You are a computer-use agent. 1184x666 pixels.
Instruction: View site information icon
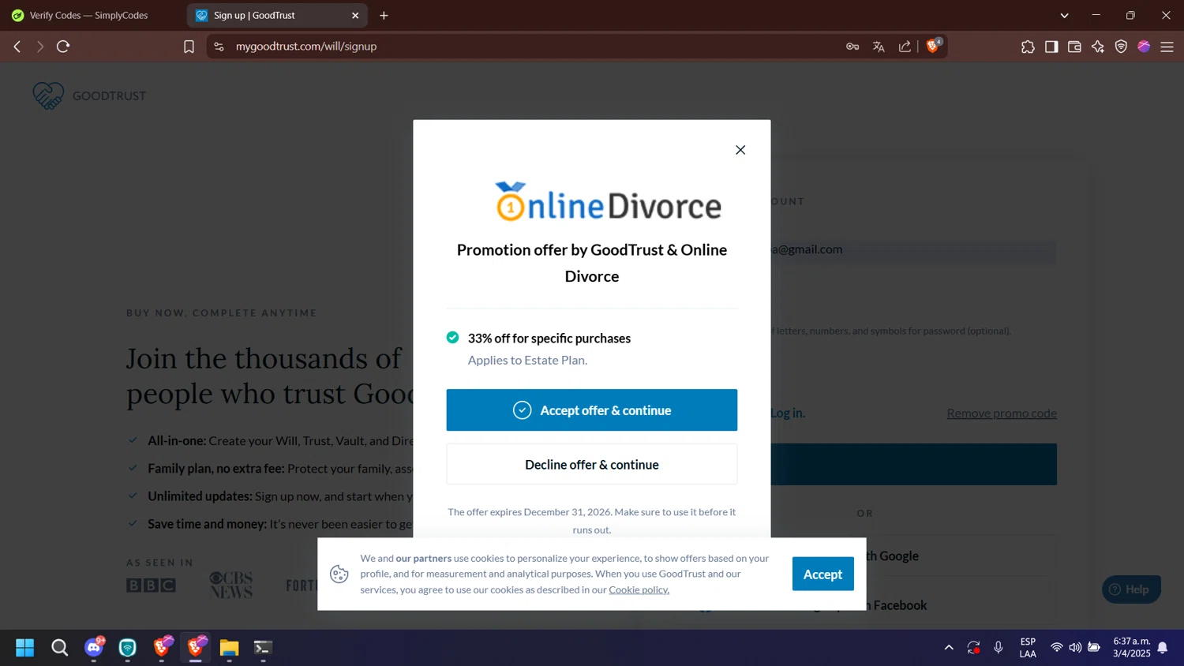click(219, 47)
